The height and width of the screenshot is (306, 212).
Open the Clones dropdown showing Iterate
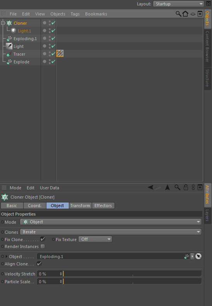pos(111,232)
